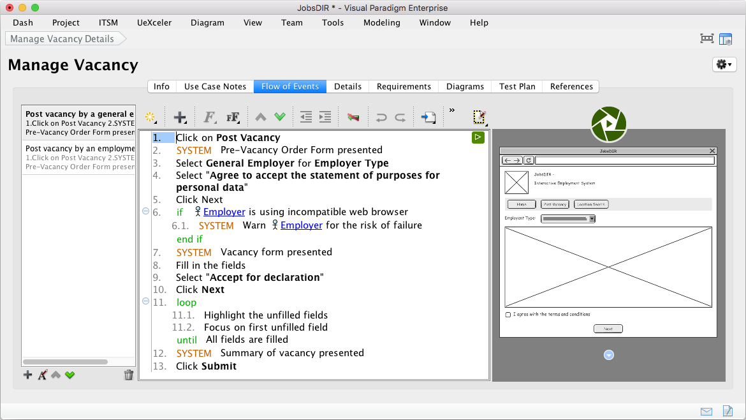Open the Employer hyperlink in step 6
Image resolution: width=746 pixels, height=420 pixels.
coord(224,211)
